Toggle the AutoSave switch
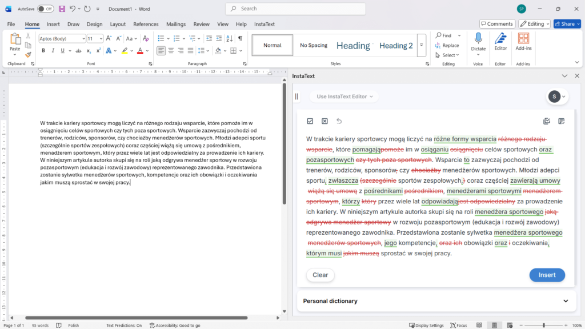 pyautogui.click(x=45, y=9)
